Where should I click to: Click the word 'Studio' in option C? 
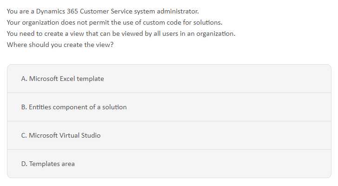pos(91,136)
